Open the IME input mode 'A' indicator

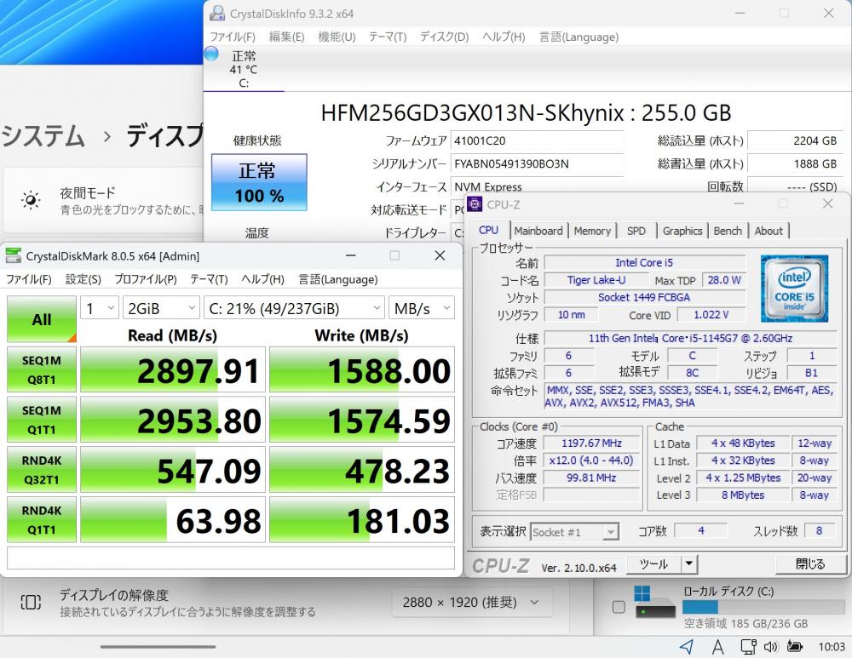717,647
